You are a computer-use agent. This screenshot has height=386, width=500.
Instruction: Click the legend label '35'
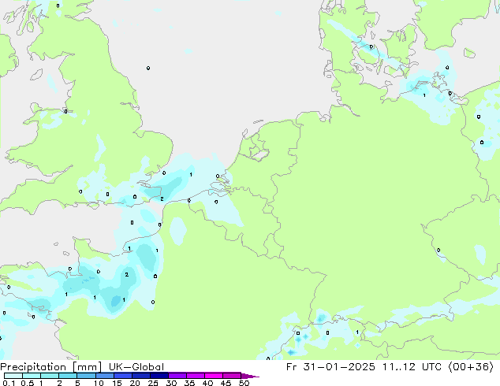tap(190, 383)
